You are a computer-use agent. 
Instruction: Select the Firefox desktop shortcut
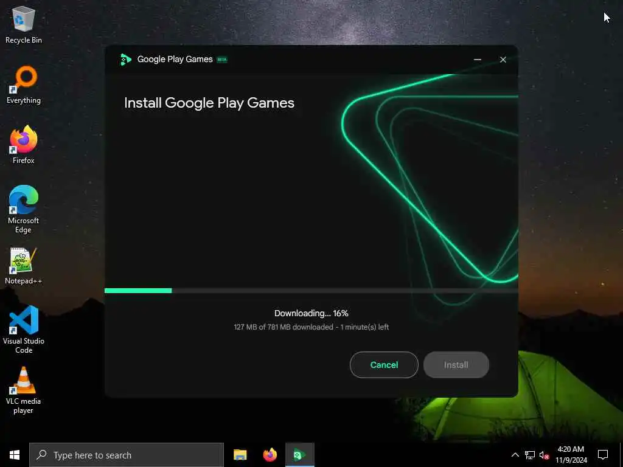click(x=24, y=145)
